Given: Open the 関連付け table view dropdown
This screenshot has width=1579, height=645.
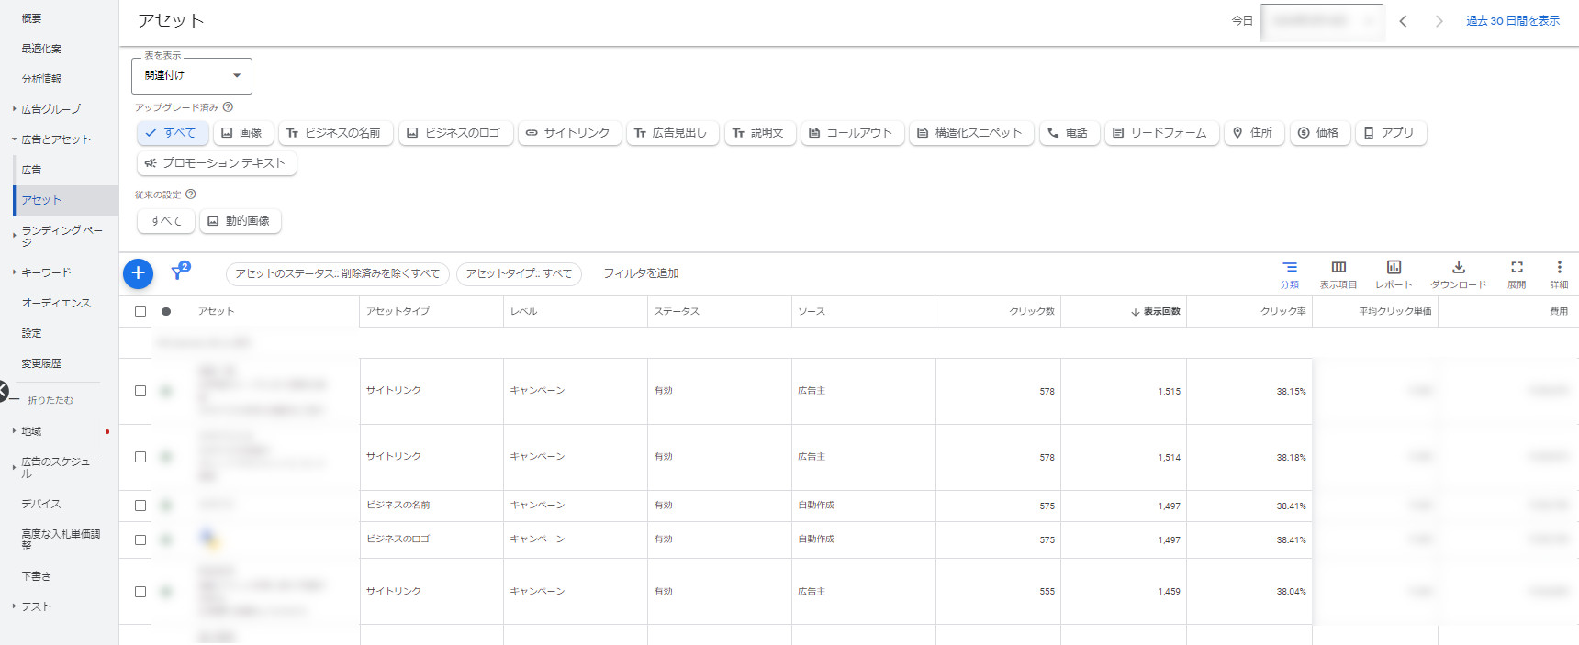Looking at the screenshot, I should click(192, 75).
